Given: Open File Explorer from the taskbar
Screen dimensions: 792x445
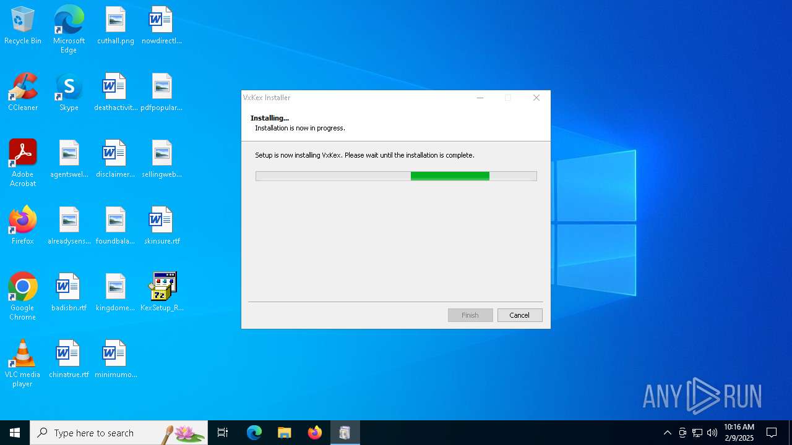Looking at the screenshot, I should [x=284, y=433].
